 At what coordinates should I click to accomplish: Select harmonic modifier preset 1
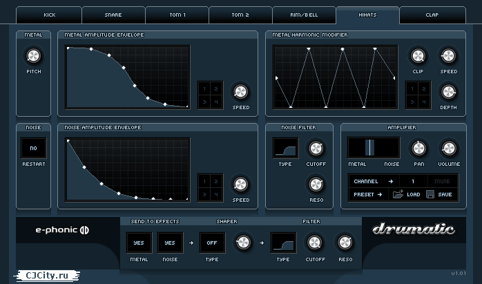click(x=412, y=89)
